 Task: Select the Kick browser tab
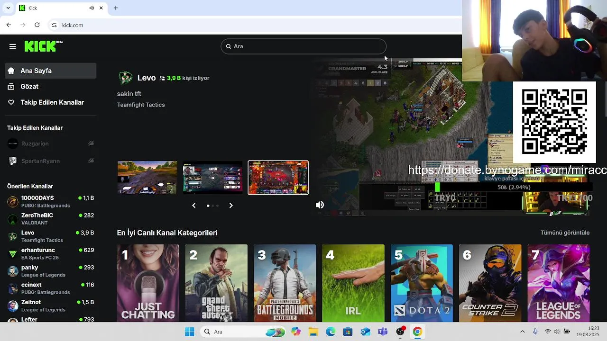tap(61, 8)
